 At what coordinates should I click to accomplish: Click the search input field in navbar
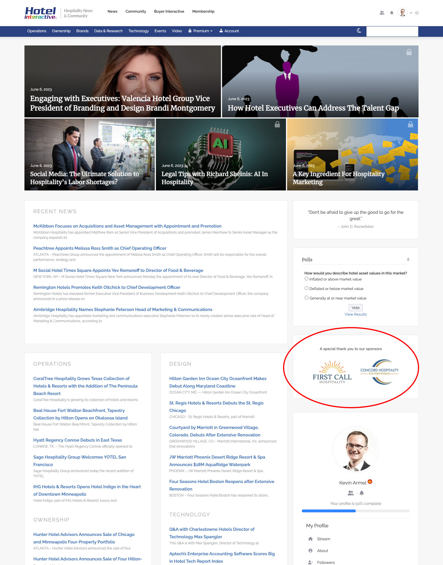tap(392, 31)
